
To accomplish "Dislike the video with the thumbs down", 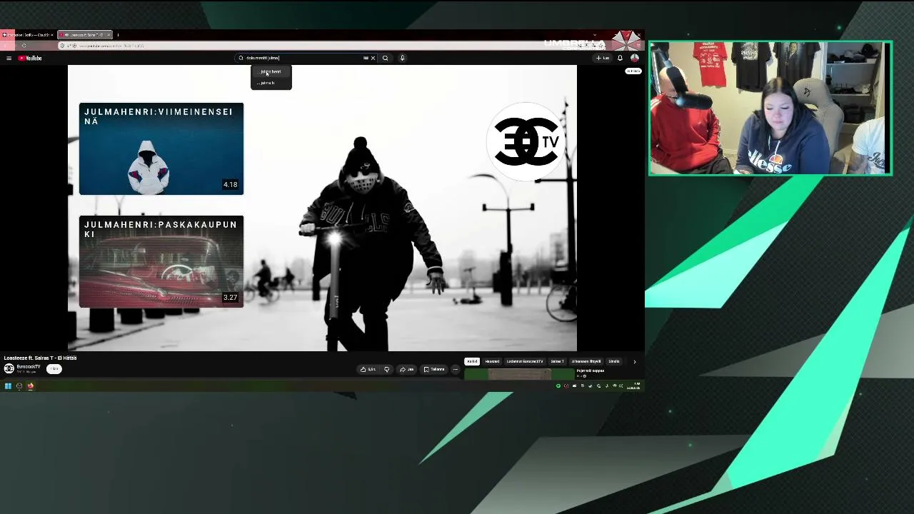I will 387,369.
